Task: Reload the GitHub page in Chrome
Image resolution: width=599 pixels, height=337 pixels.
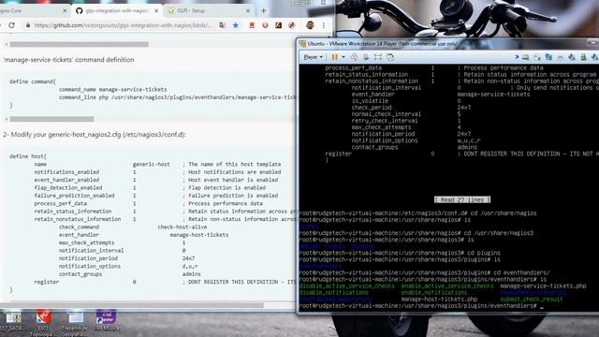Action: click(12, 25)
